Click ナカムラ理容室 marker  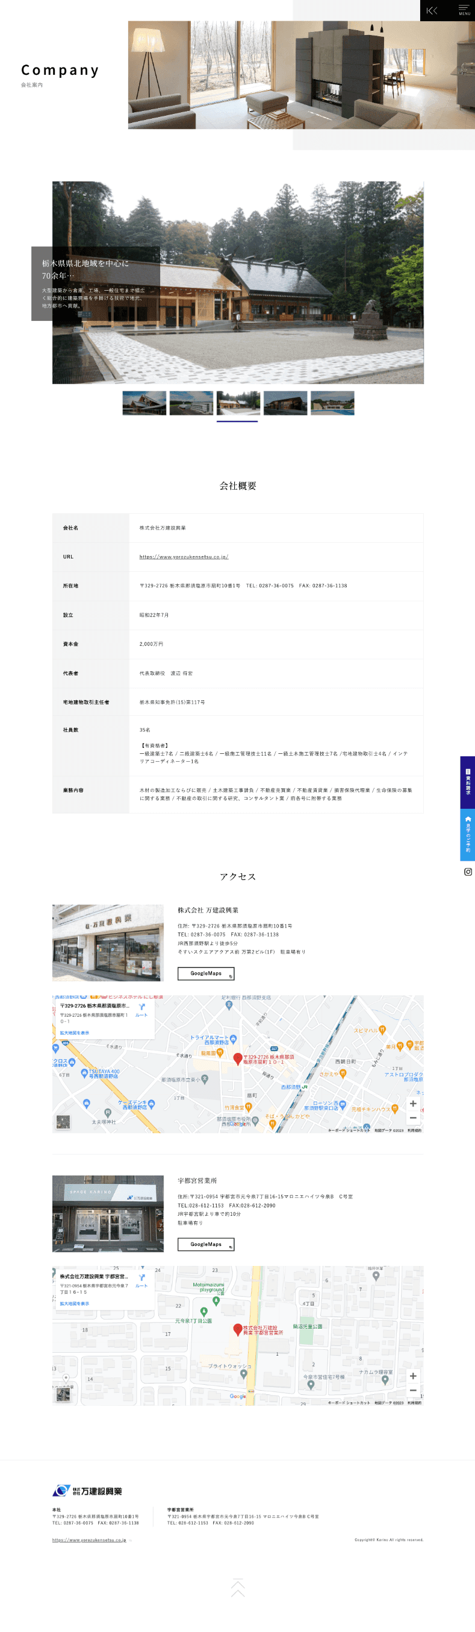(x=385, y=1380)
